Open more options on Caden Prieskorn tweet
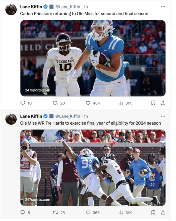The image size is (176, 221). [x=163, y=6]
